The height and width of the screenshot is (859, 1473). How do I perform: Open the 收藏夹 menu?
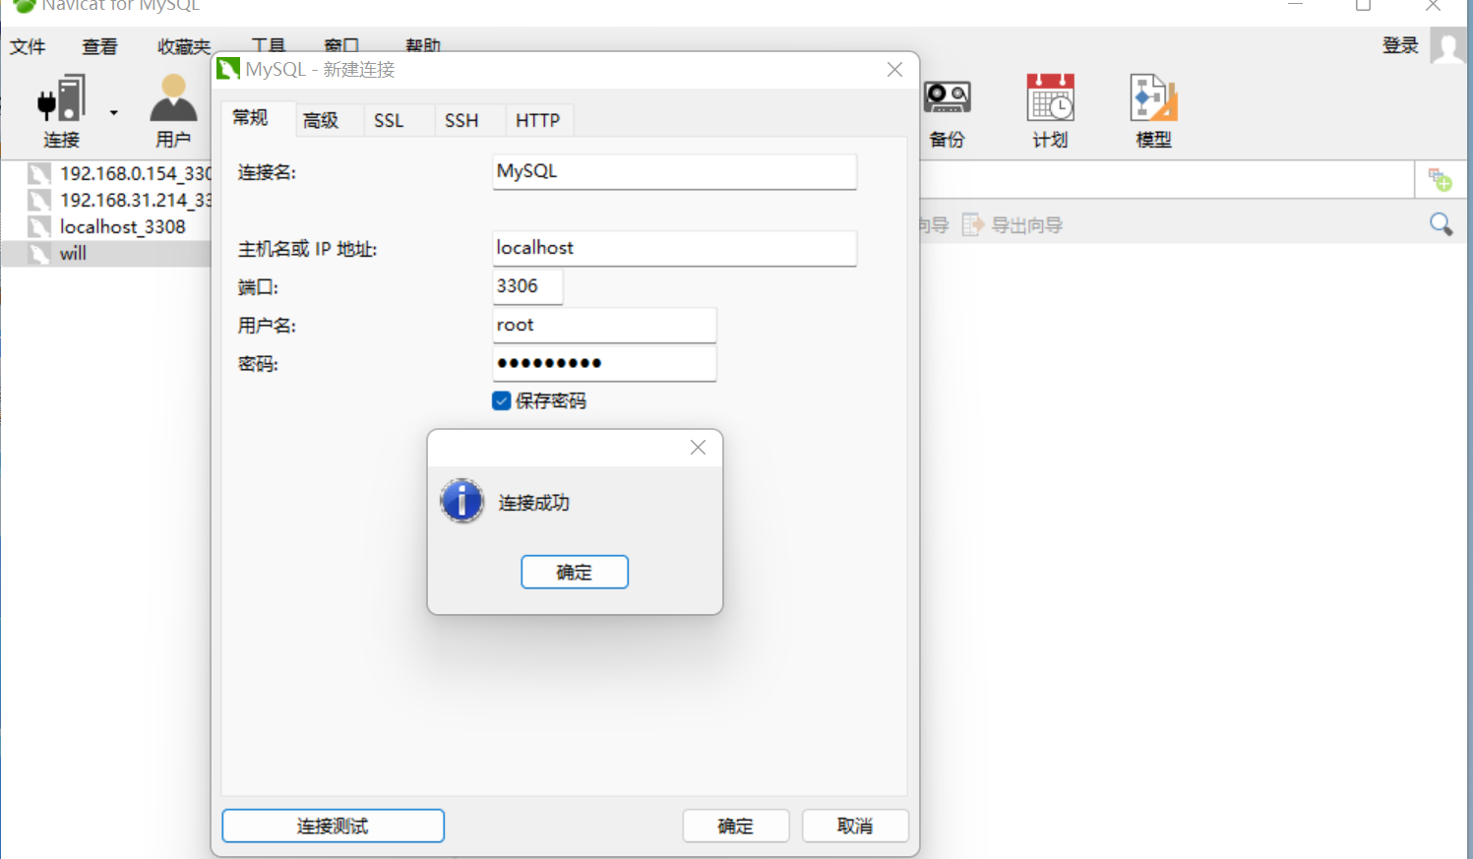(184, 47)
